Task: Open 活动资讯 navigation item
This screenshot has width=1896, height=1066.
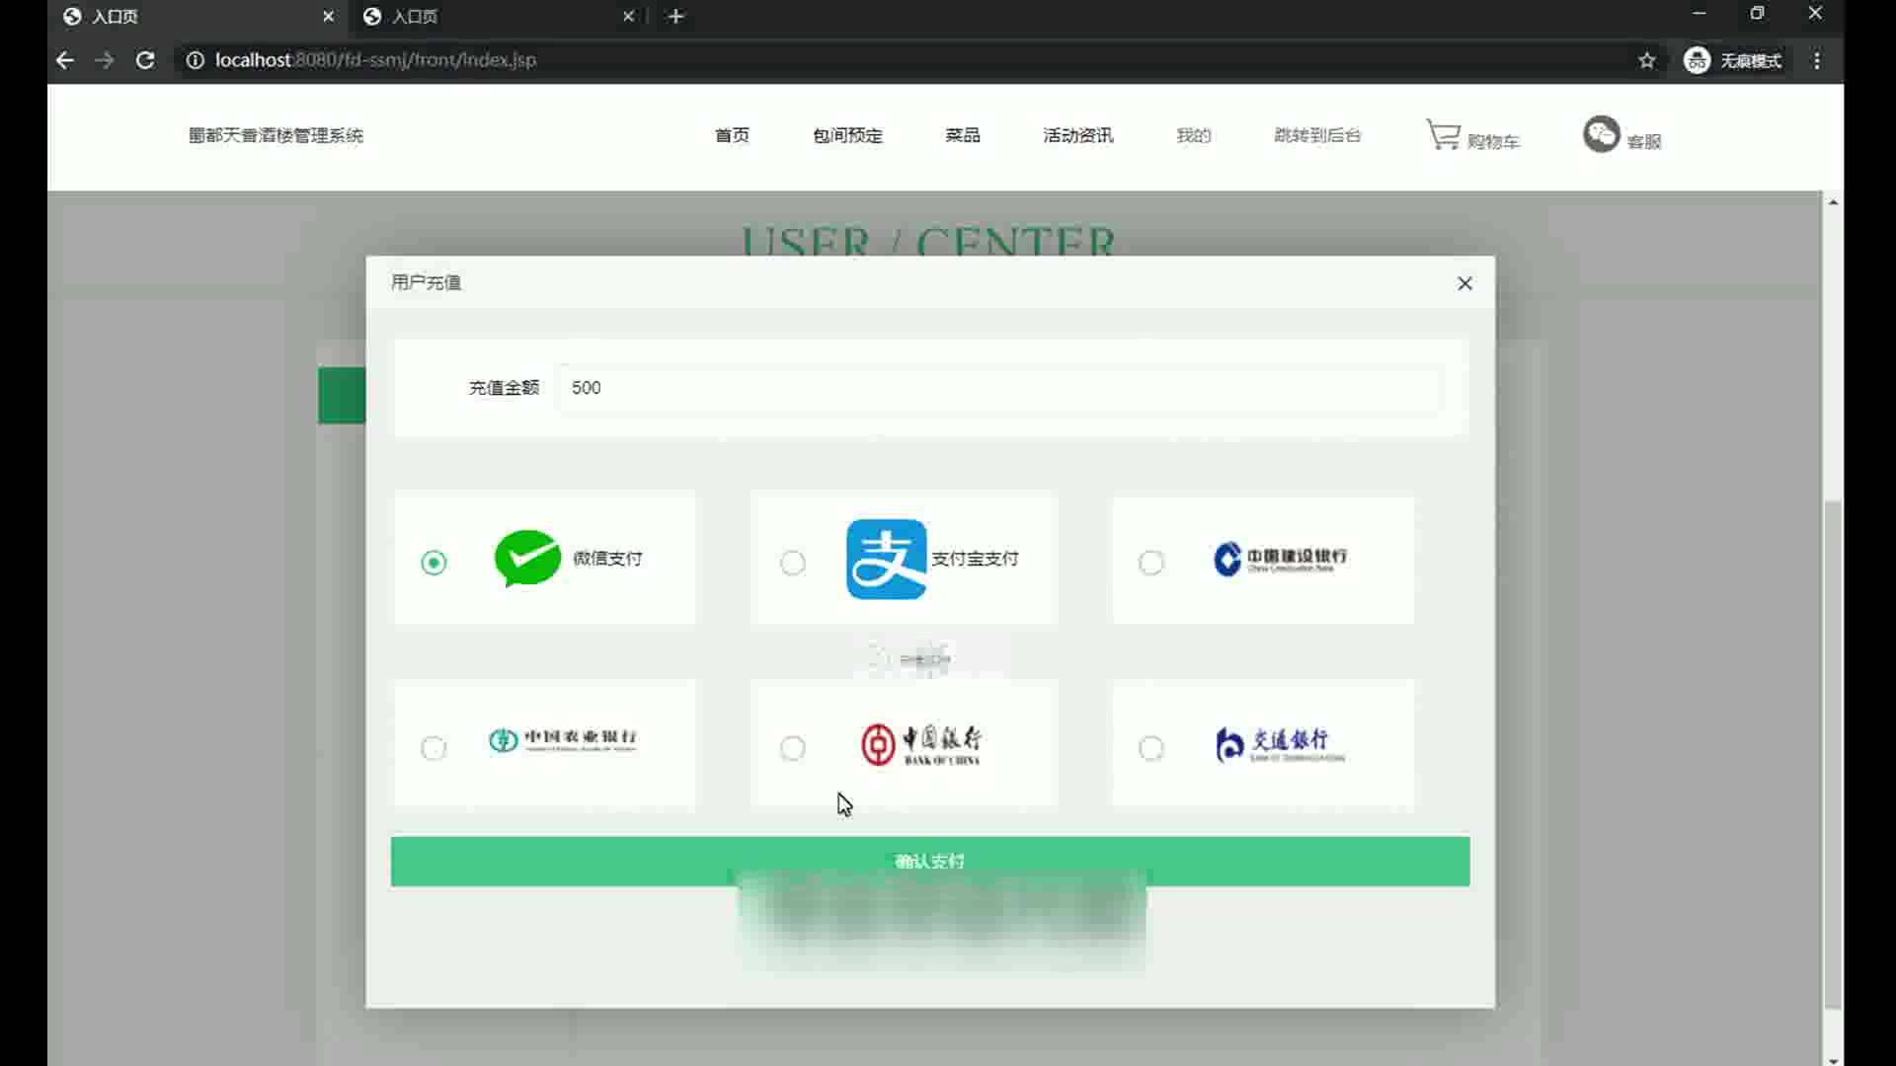Action: (x=1077, y=135)
